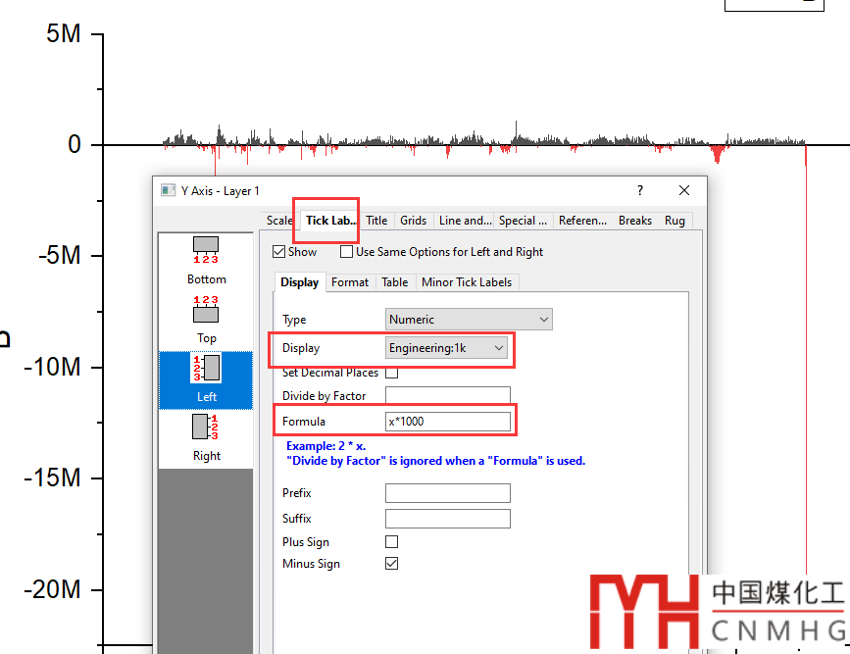Click the Divide by Factor field
This screenshot has height=654, width=850.
click(448, 395)
